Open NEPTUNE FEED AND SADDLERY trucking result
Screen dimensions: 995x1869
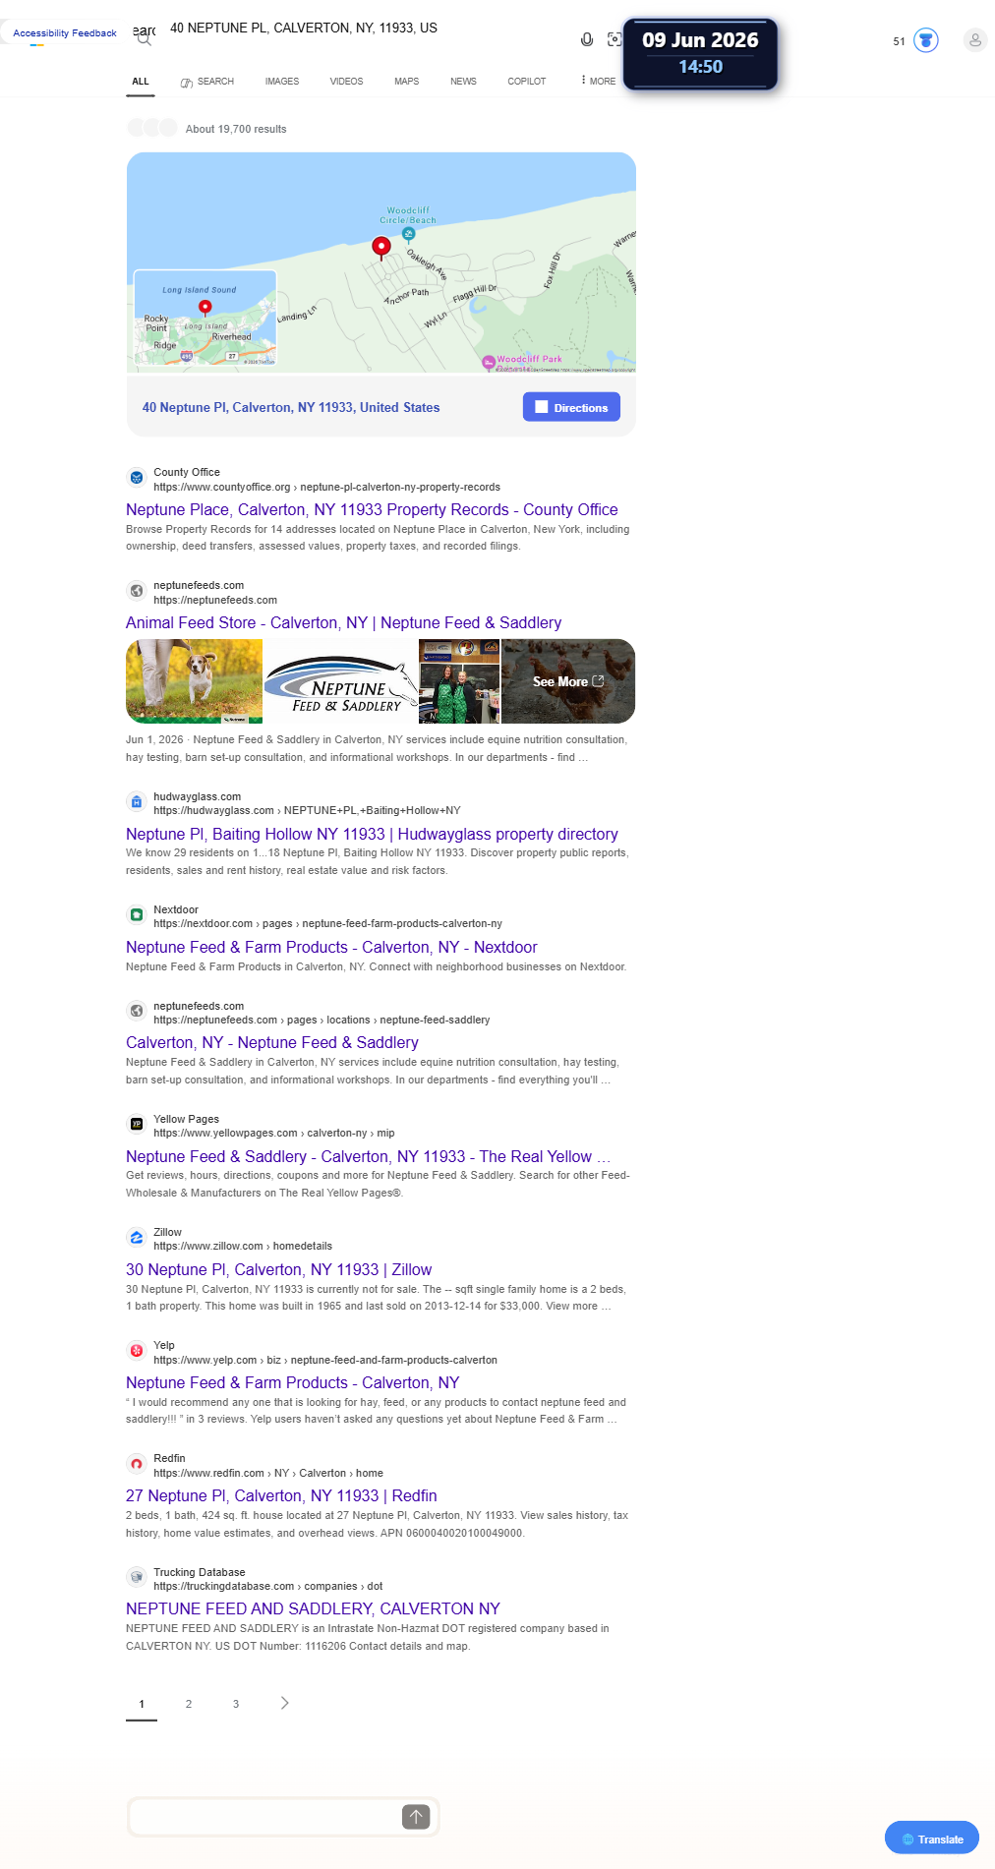pyautogui.click(x=313, y=1608)
